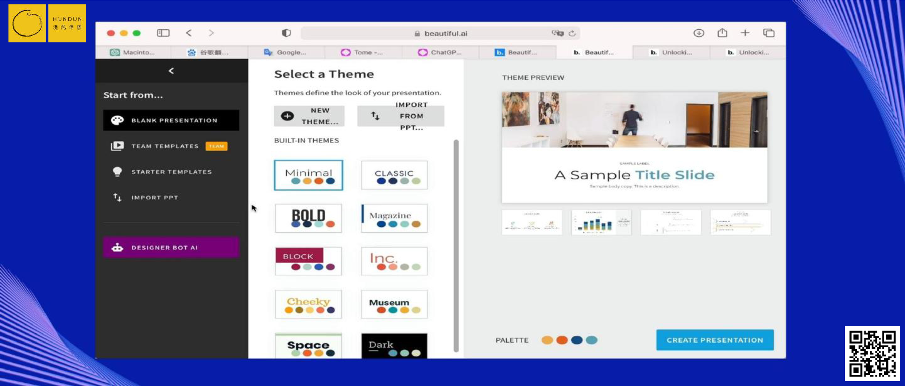Screen dimensions: 905x386
Task: Click the robot icon on Designer Bot AI
Action: tap(117, 247)
